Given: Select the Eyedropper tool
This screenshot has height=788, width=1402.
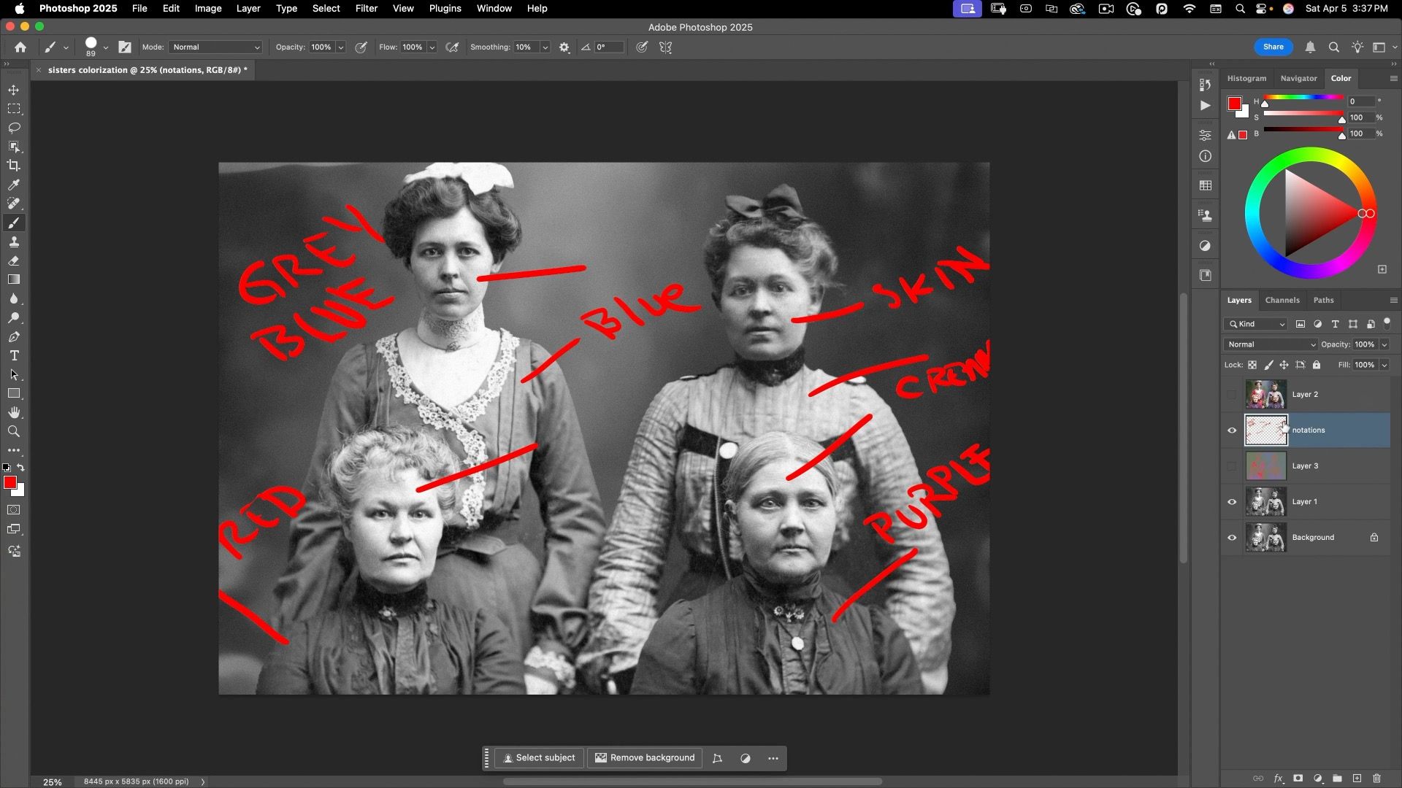Looking at the screenshot, I should (14, 185).
